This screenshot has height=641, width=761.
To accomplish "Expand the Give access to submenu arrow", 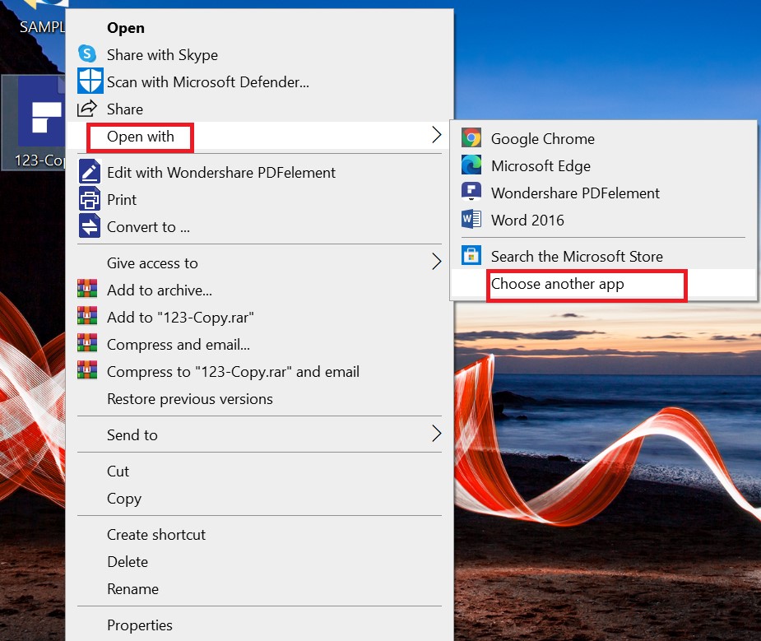I will tap(436, 262).
